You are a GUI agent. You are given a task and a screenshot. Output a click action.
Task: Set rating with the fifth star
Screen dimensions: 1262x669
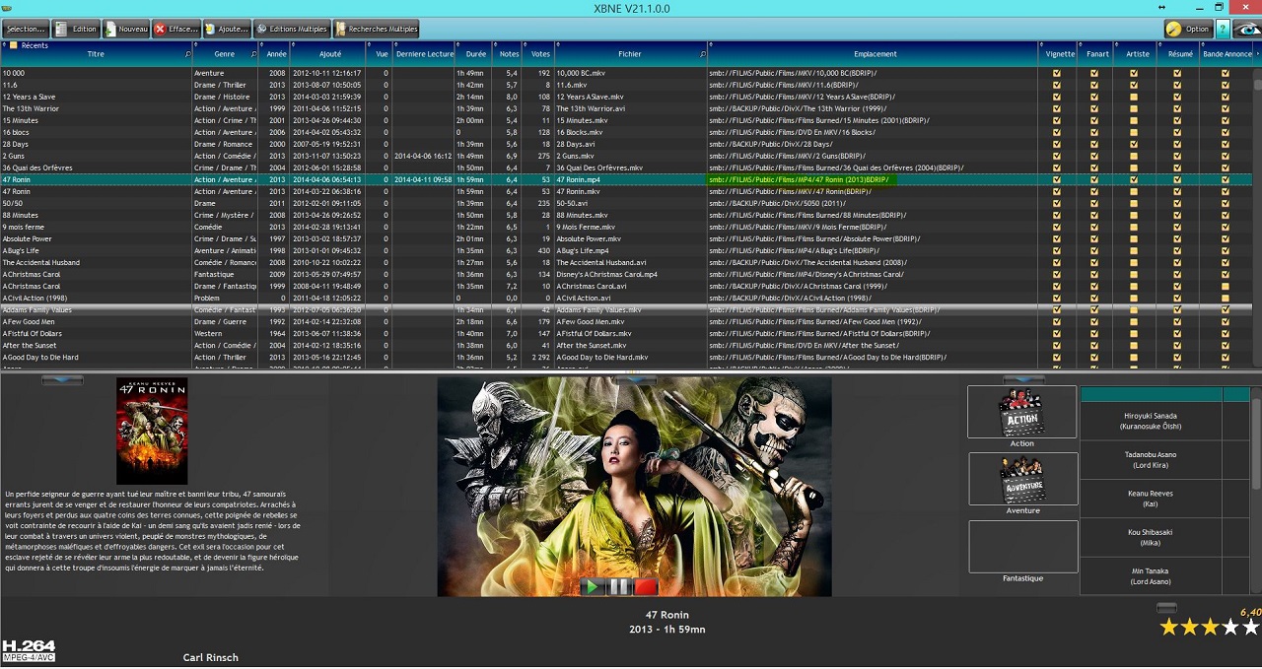click(x=1250, y=627)
